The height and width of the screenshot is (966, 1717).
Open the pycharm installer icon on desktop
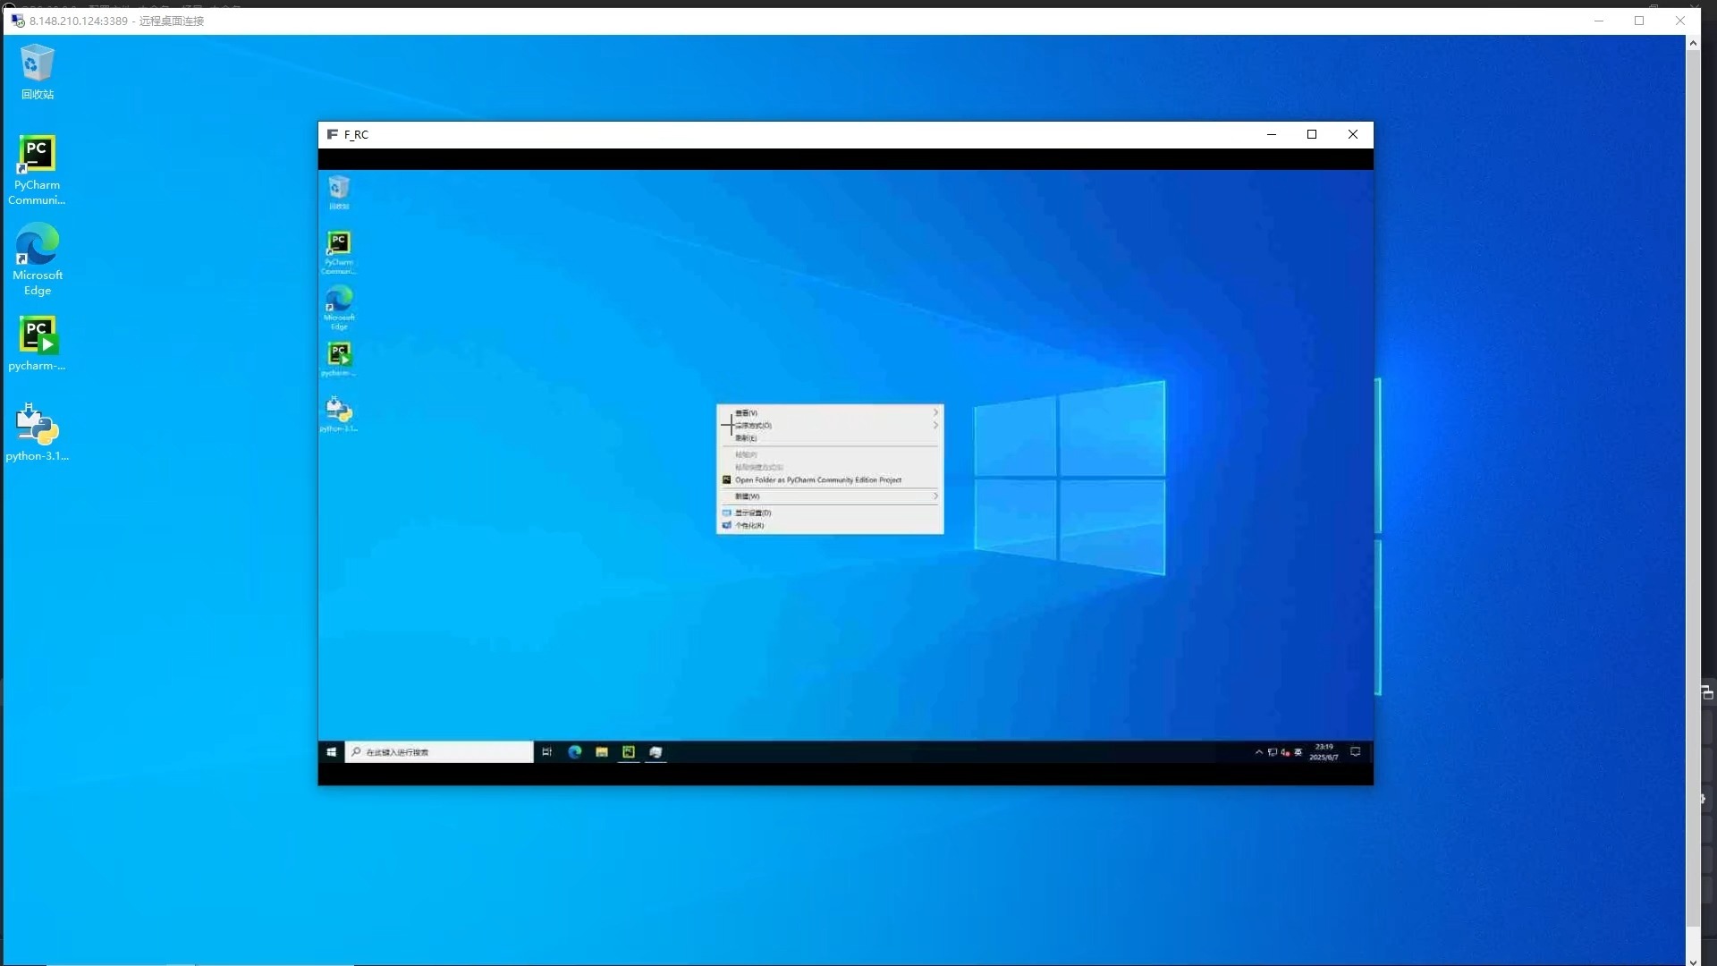[x=37, y=335]
